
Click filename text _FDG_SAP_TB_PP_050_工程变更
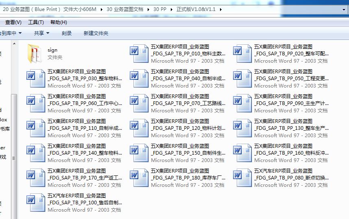click(x=291, y=79)
